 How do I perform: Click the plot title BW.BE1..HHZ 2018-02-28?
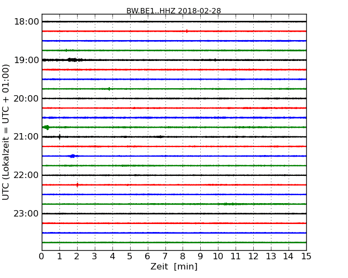click(x=173, y=11)
